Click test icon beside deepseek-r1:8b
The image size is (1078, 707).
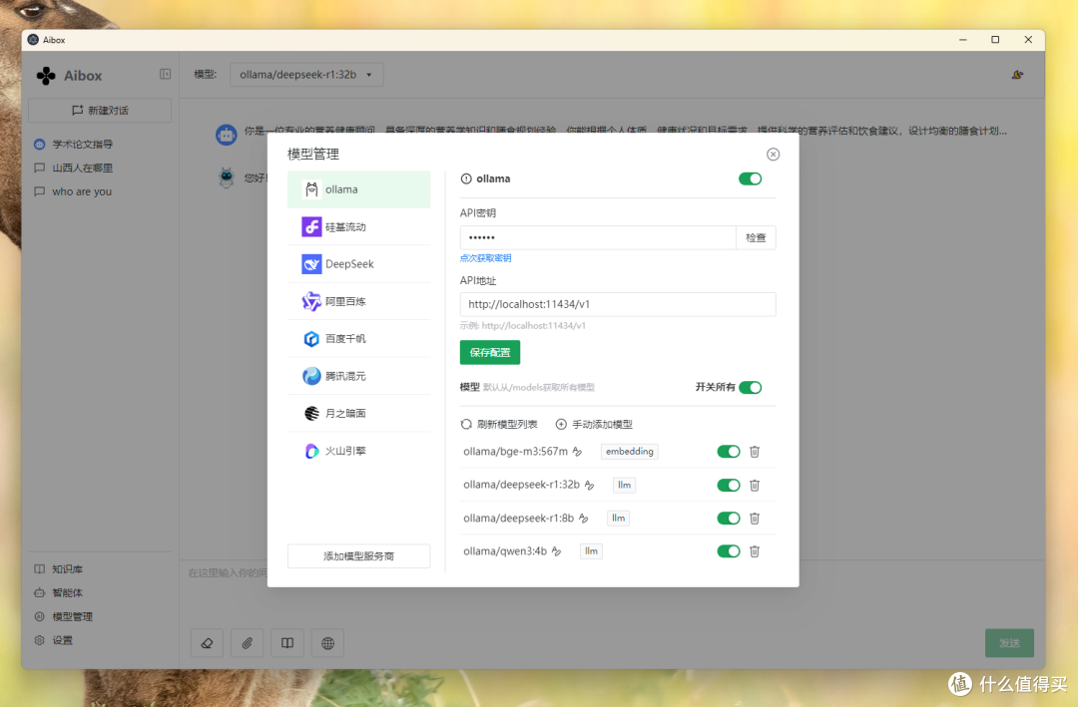(584, 519)
